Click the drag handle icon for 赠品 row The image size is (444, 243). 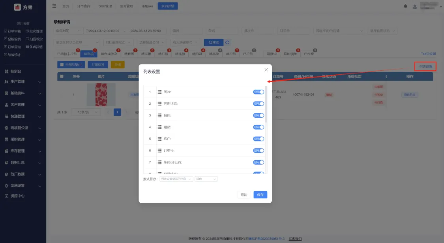click(159, 127)
